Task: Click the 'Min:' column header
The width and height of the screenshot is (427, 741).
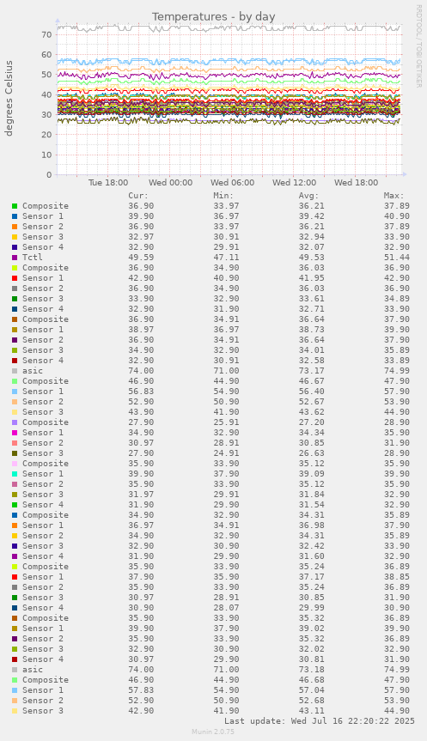Action: point(223,196)
